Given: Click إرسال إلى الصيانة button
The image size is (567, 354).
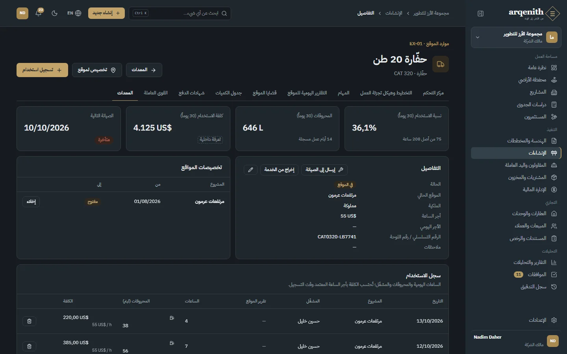Looking at the screenshot, I should [324, 170].
